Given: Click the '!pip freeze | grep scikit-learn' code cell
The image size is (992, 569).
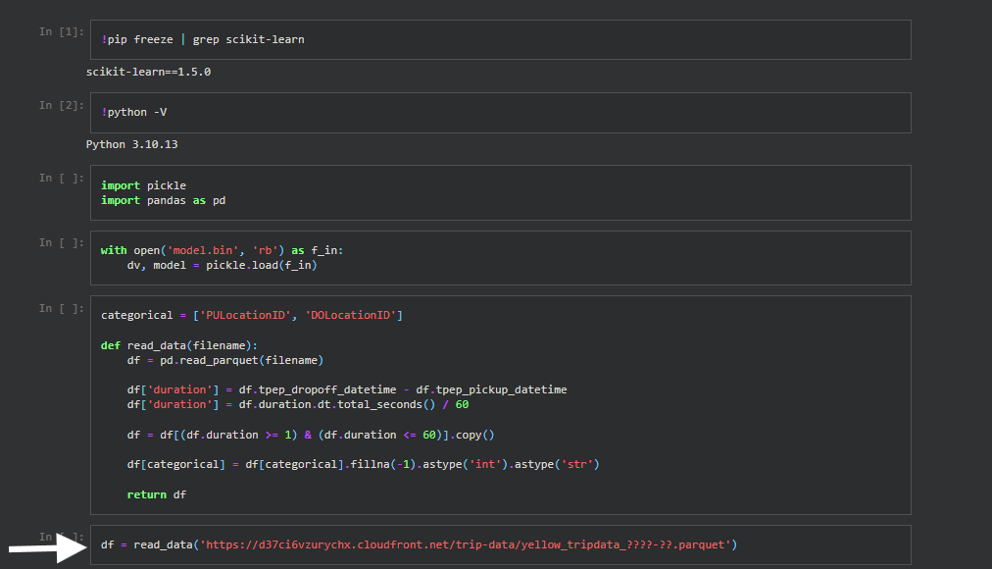Looking at the screenshot, I should click(x=501, y=40).
